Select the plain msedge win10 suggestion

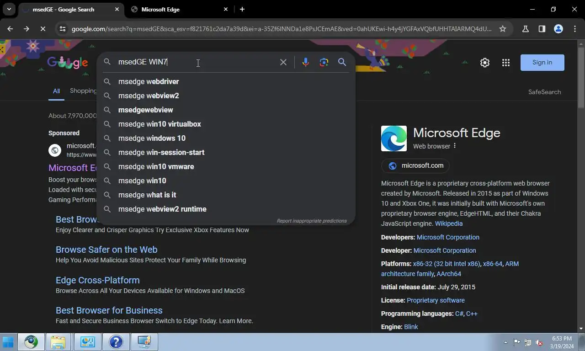(226, 181)
